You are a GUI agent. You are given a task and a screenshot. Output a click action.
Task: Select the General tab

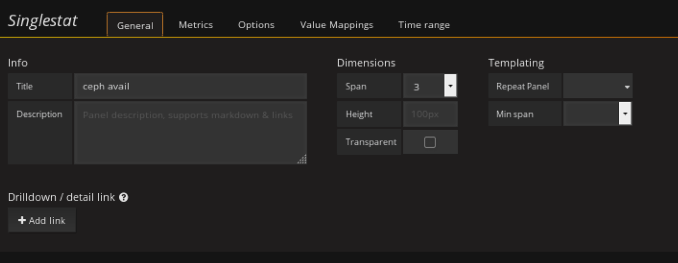(135, 25)
